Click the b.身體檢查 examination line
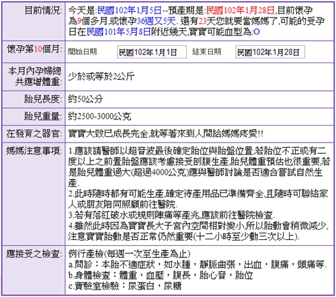 tap(161, 275)
